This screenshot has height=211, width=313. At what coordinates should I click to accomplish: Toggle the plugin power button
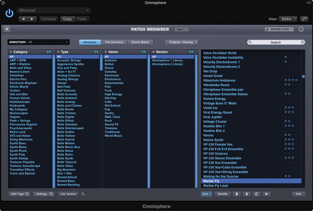coord(9,13)
